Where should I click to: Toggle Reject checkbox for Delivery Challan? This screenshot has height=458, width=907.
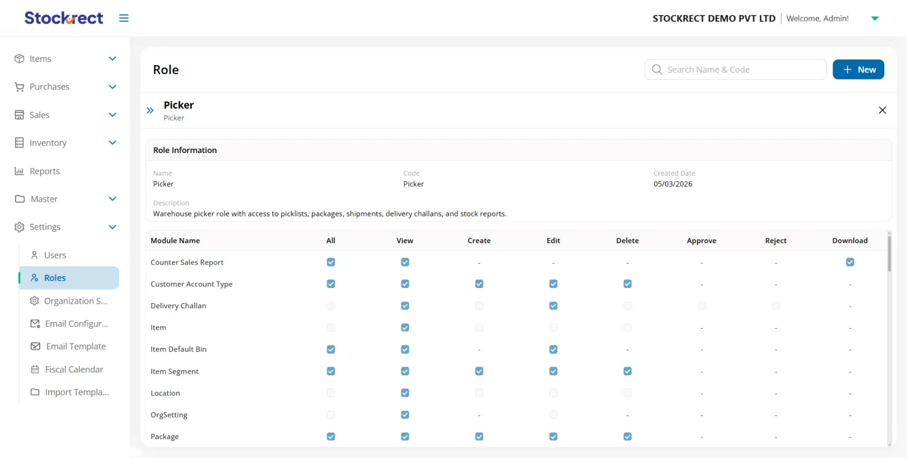point(775,306)
